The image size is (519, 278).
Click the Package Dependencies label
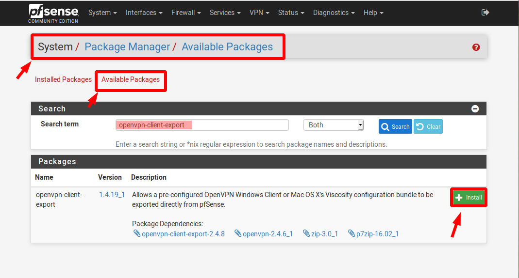(167, 224)
